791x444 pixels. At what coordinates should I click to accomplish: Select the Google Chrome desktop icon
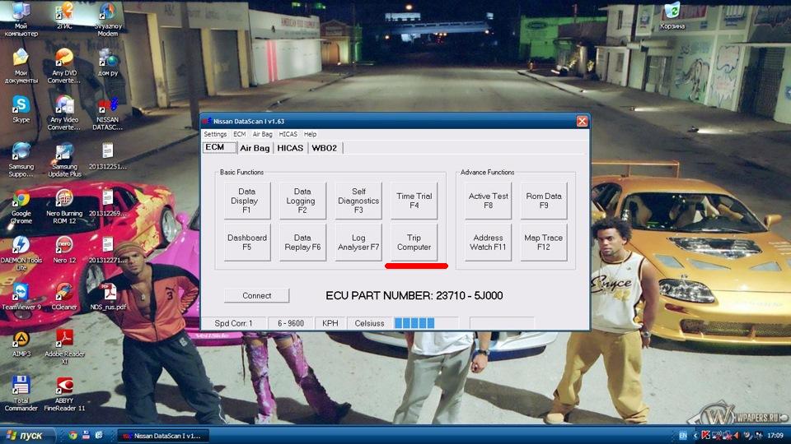[21, 206]
